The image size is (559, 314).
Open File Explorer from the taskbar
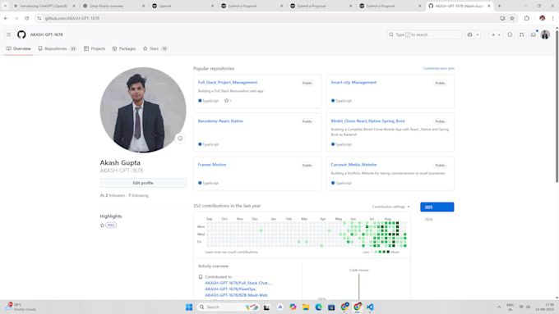pos(306,307)
